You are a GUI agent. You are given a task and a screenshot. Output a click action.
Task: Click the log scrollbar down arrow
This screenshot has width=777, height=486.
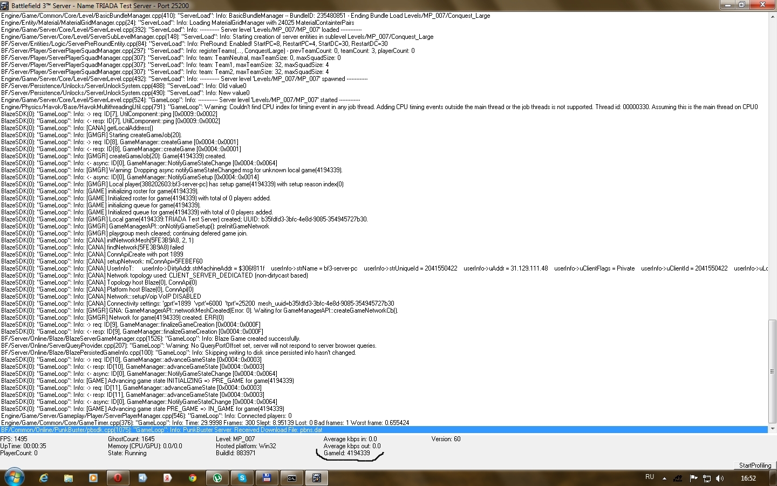[772, 429]
